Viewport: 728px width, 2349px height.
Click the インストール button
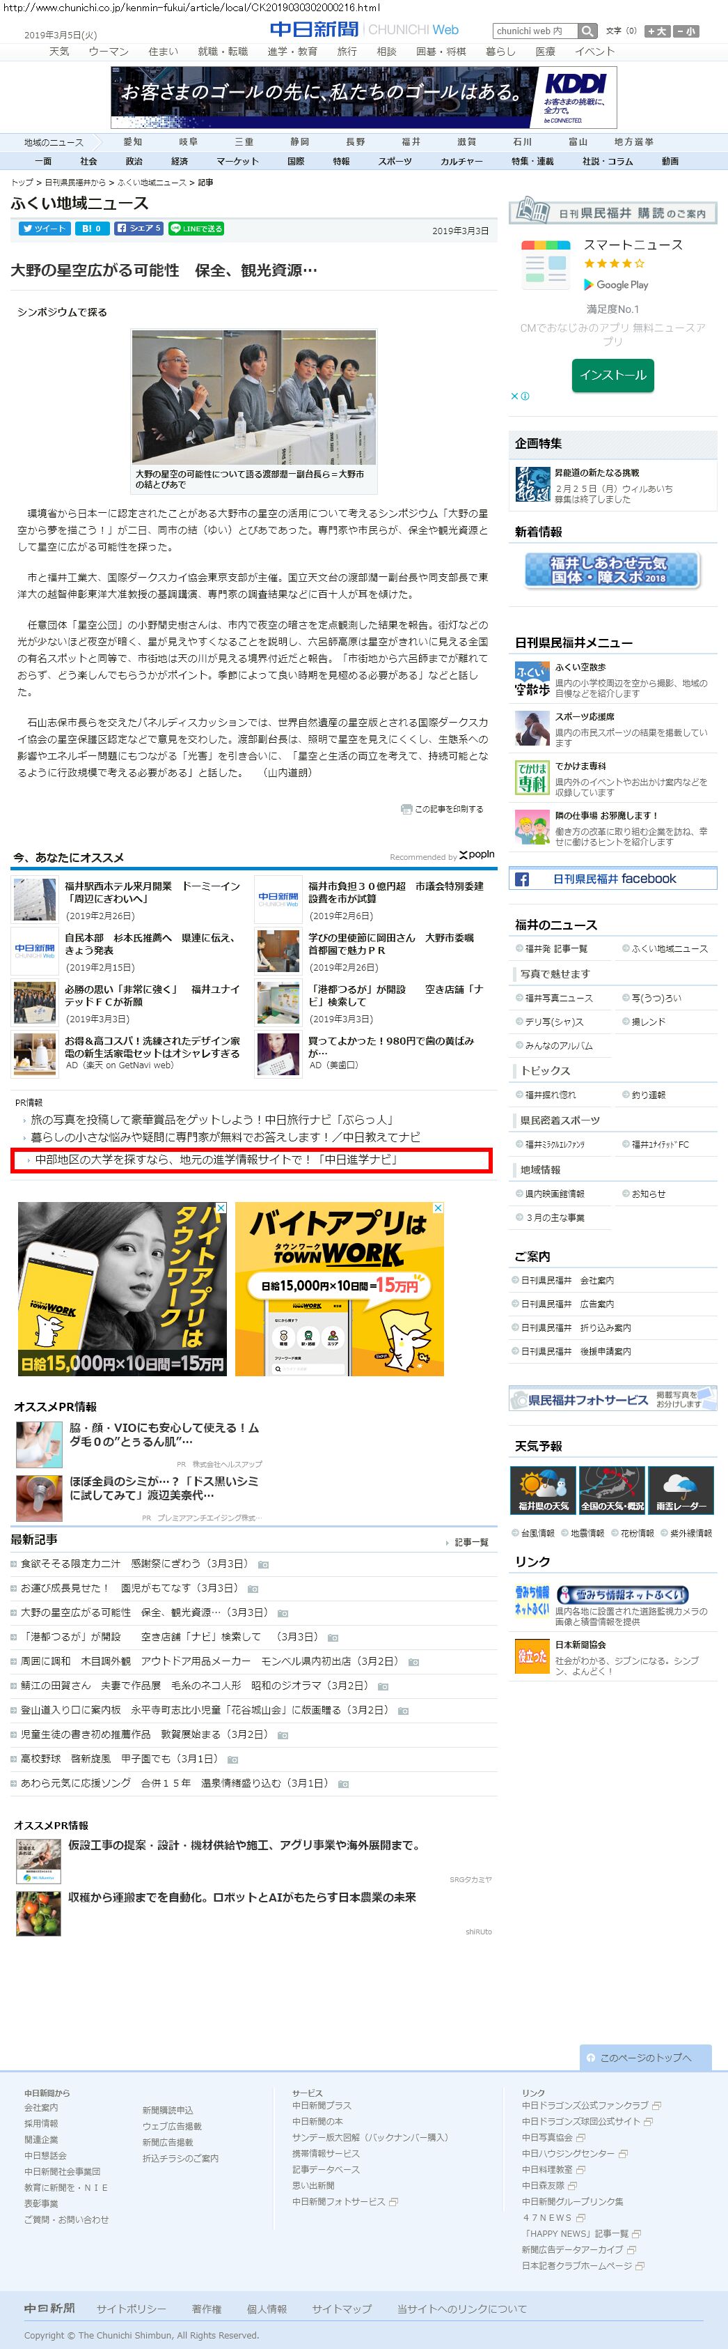point(612,375)
